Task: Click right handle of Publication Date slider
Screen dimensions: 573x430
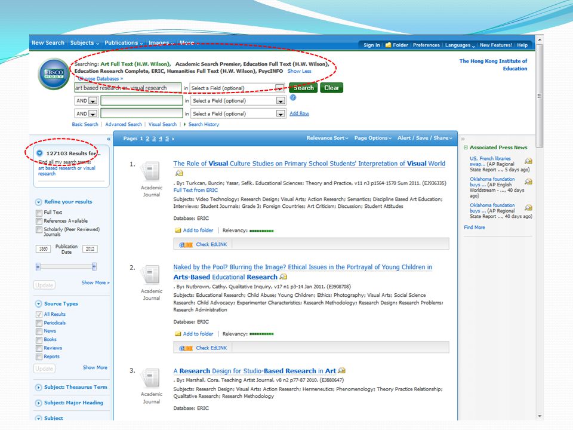Action: pos(94,266)
